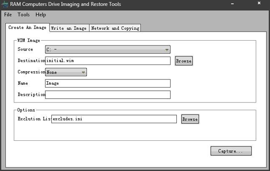Image resolution: width=270 pixels, height=171 pixels.
Task: Start the Capture button
Action: pos(231,151)
